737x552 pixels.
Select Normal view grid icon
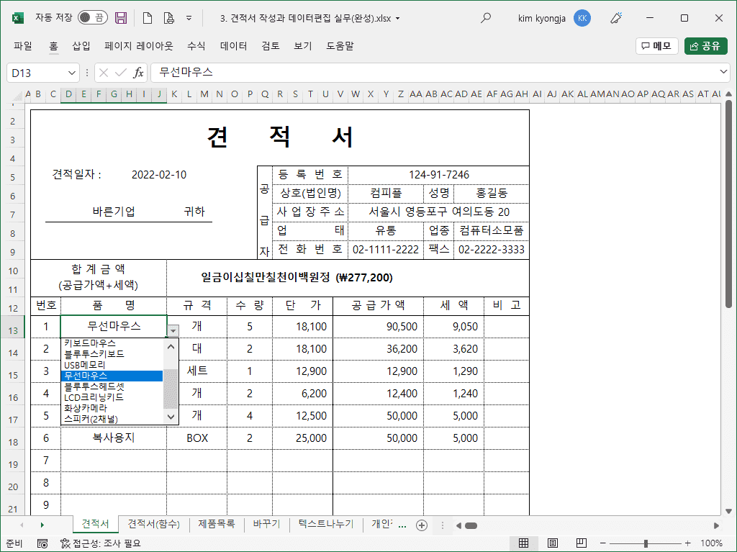point(524,543)
